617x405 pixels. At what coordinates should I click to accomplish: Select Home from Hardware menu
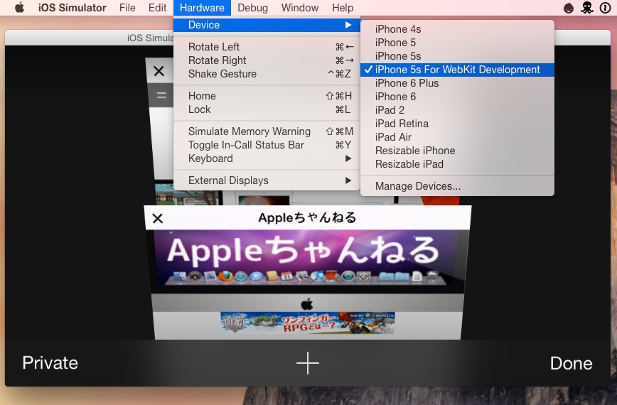[x=267, y=96]
